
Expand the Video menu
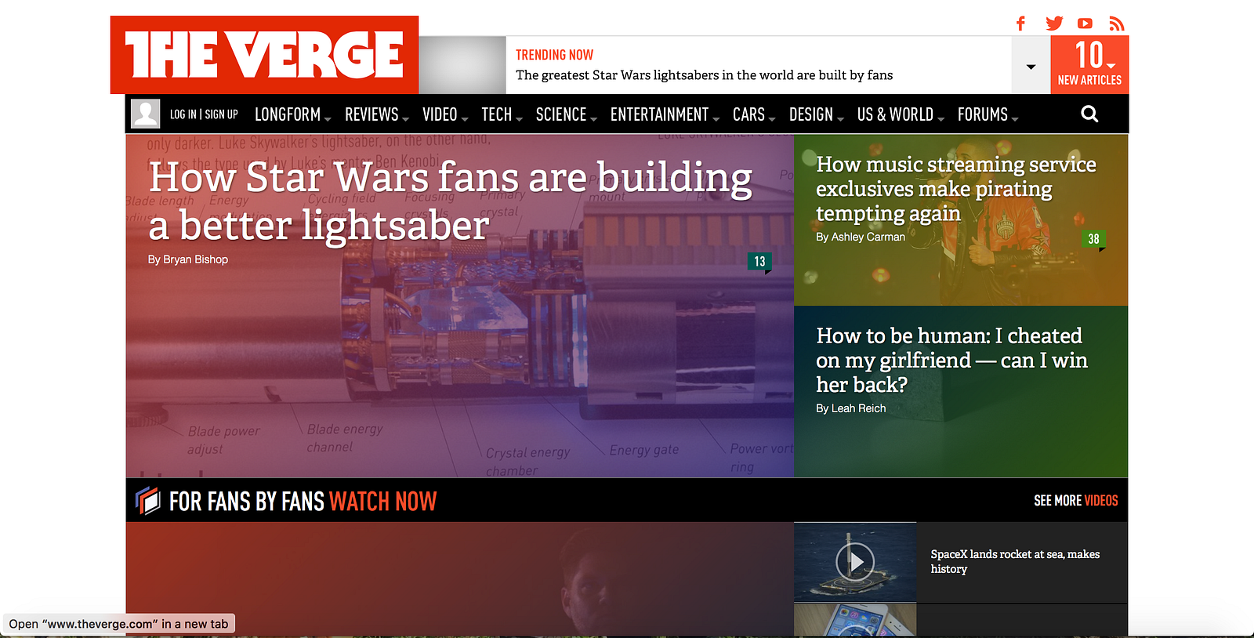tap(444, 114)
